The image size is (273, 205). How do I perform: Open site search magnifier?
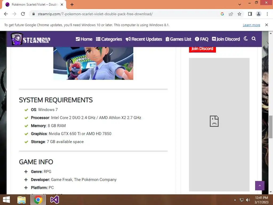254,39
